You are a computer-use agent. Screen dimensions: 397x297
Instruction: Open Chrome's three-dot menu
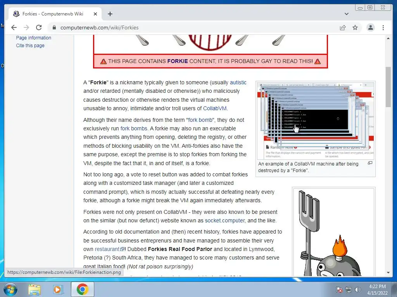coord(383,27)
